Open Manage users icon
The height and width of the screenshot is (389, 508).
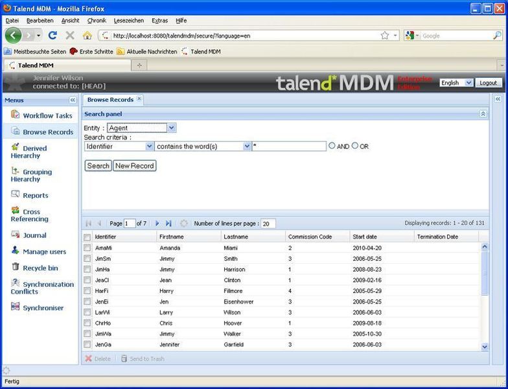16,250
